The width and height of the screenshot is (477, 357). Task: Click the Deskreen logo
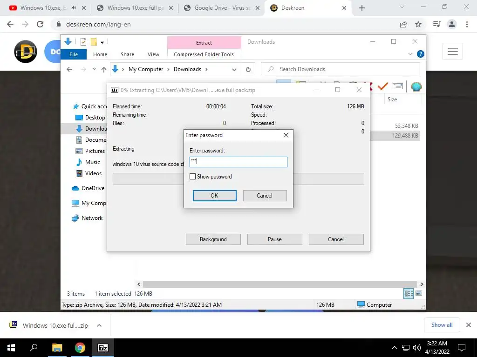click(26, 52)
